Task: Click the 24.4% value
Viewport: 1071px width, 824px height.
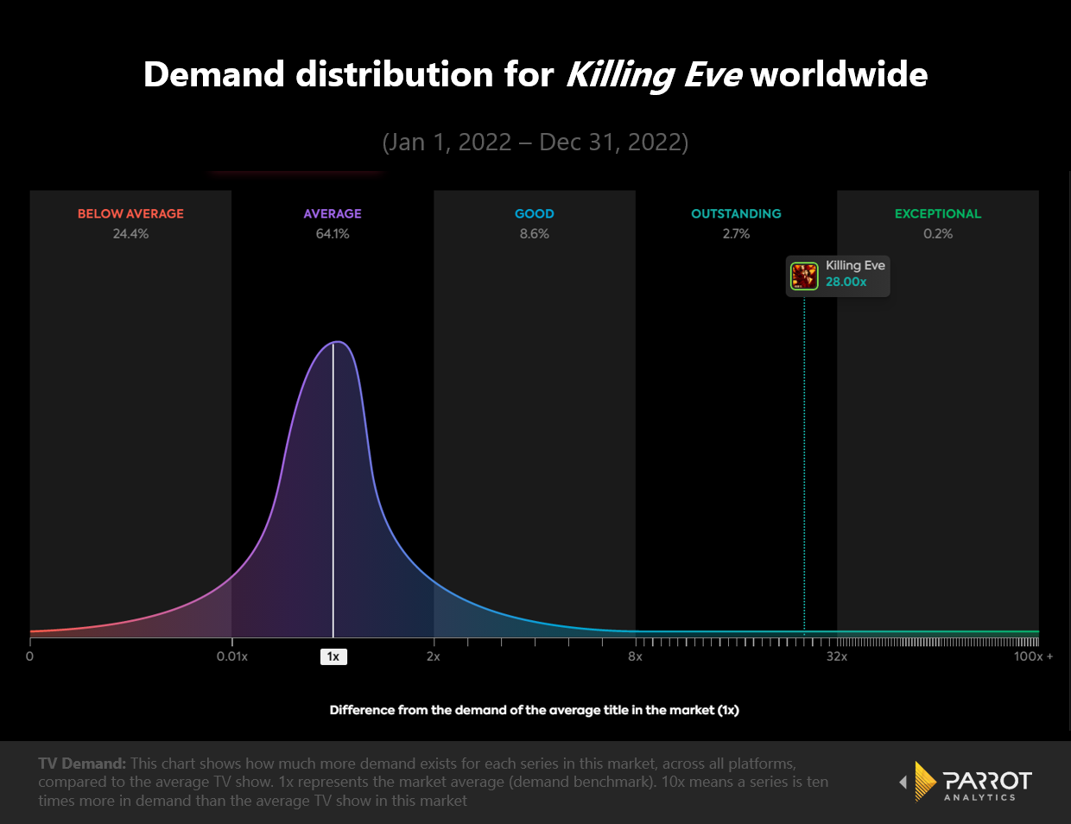Action: pos(130,234)
